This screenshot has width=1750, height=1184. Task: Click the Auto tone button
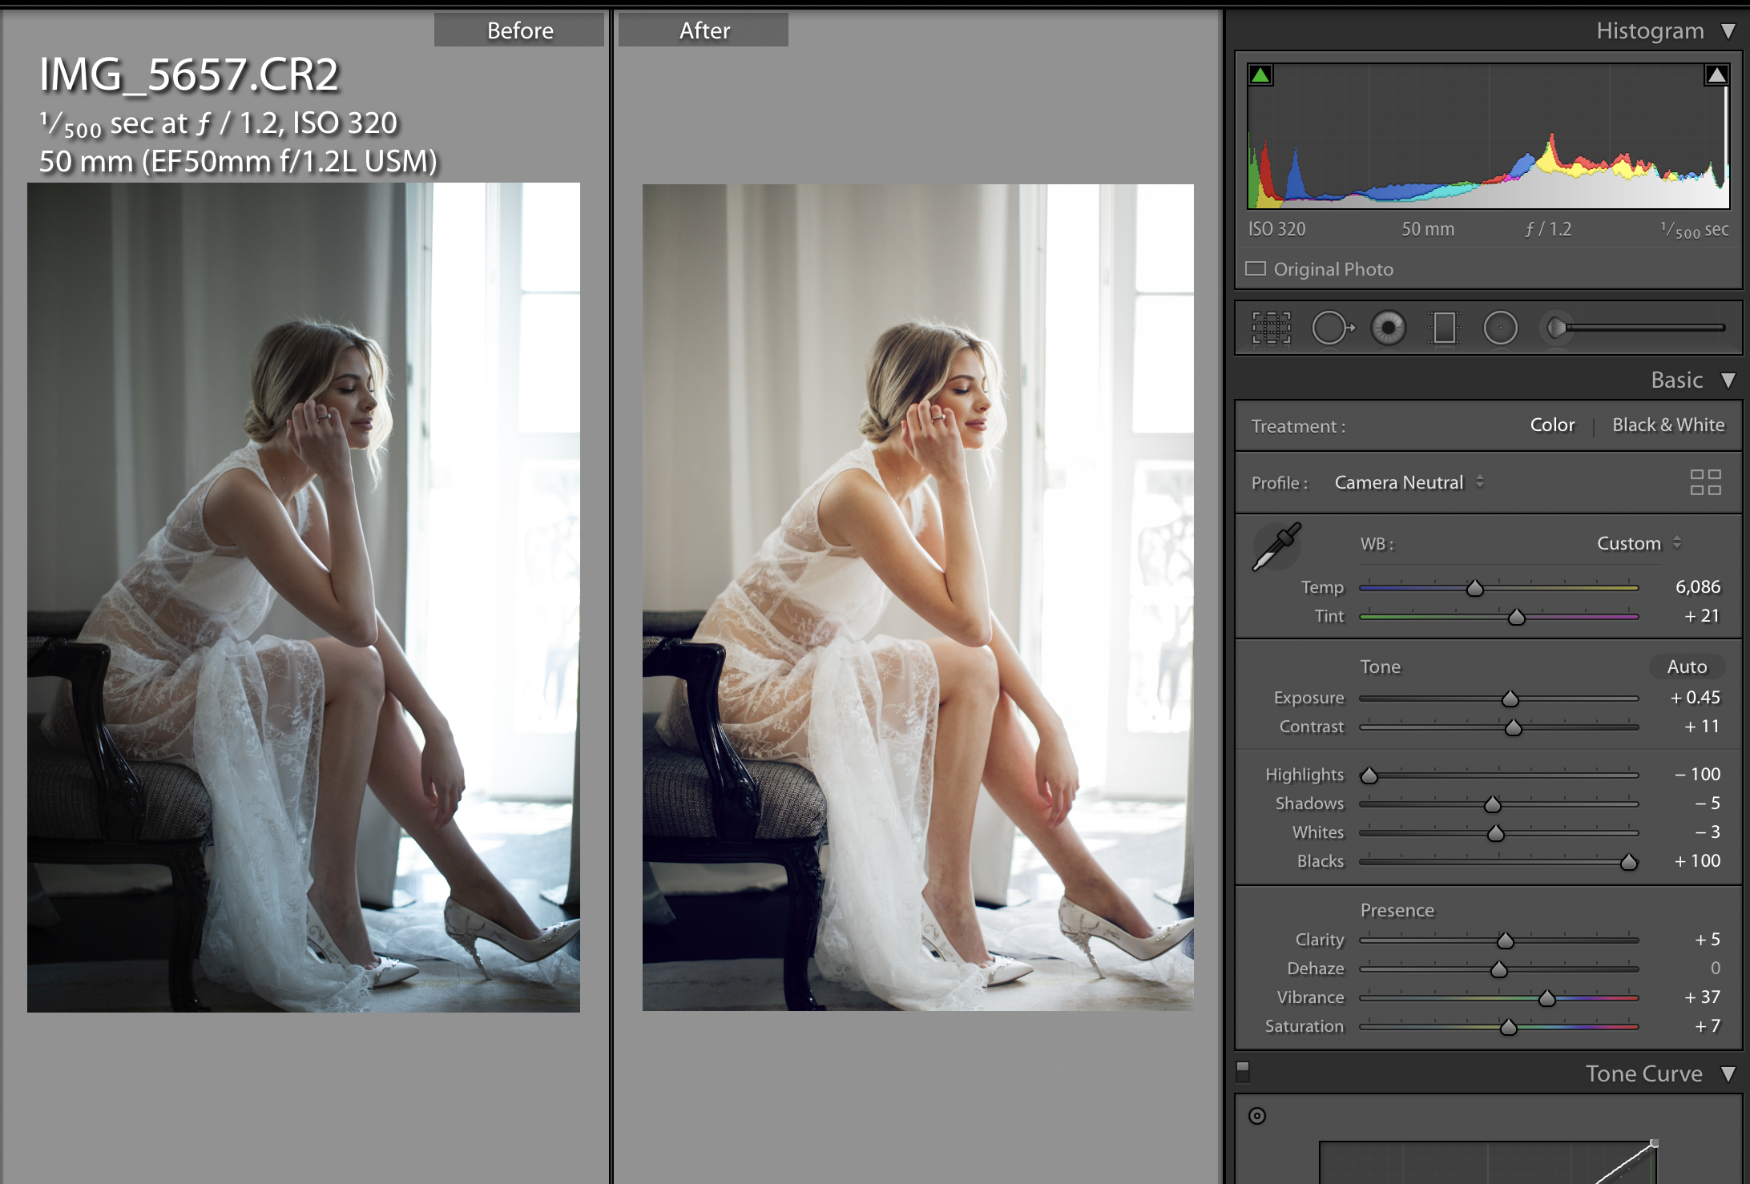pyautogui.click(x=1687, y=667)
